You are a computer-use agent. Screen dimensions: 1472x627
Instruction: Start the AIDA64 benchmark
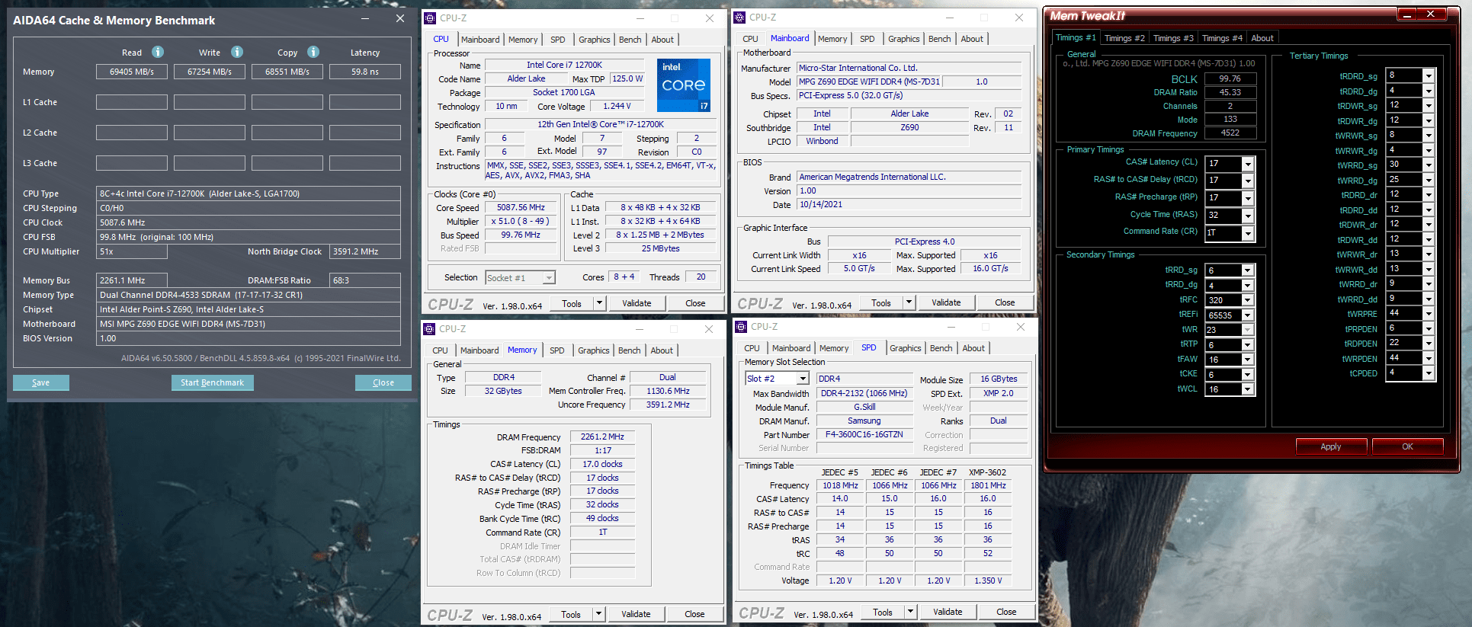click(212, 382)
